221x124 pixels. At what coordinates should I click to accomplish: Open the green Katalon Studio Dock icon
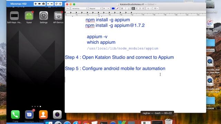tap(122, 123)
